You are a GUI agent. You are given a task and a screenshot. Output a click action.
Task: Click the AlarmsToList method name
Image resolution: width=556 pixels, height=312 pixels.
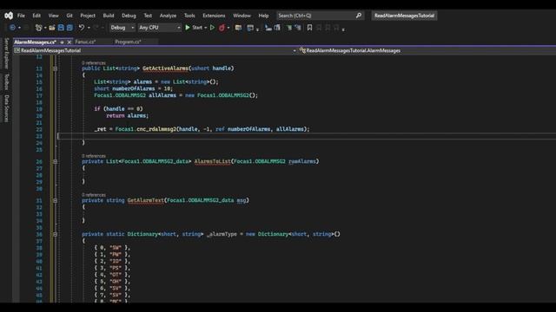tap(212, 162)
